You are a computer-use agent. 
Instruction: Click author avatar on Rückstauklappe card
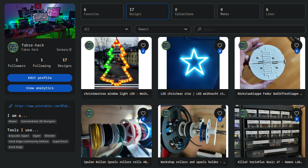(x=243, y=45)
